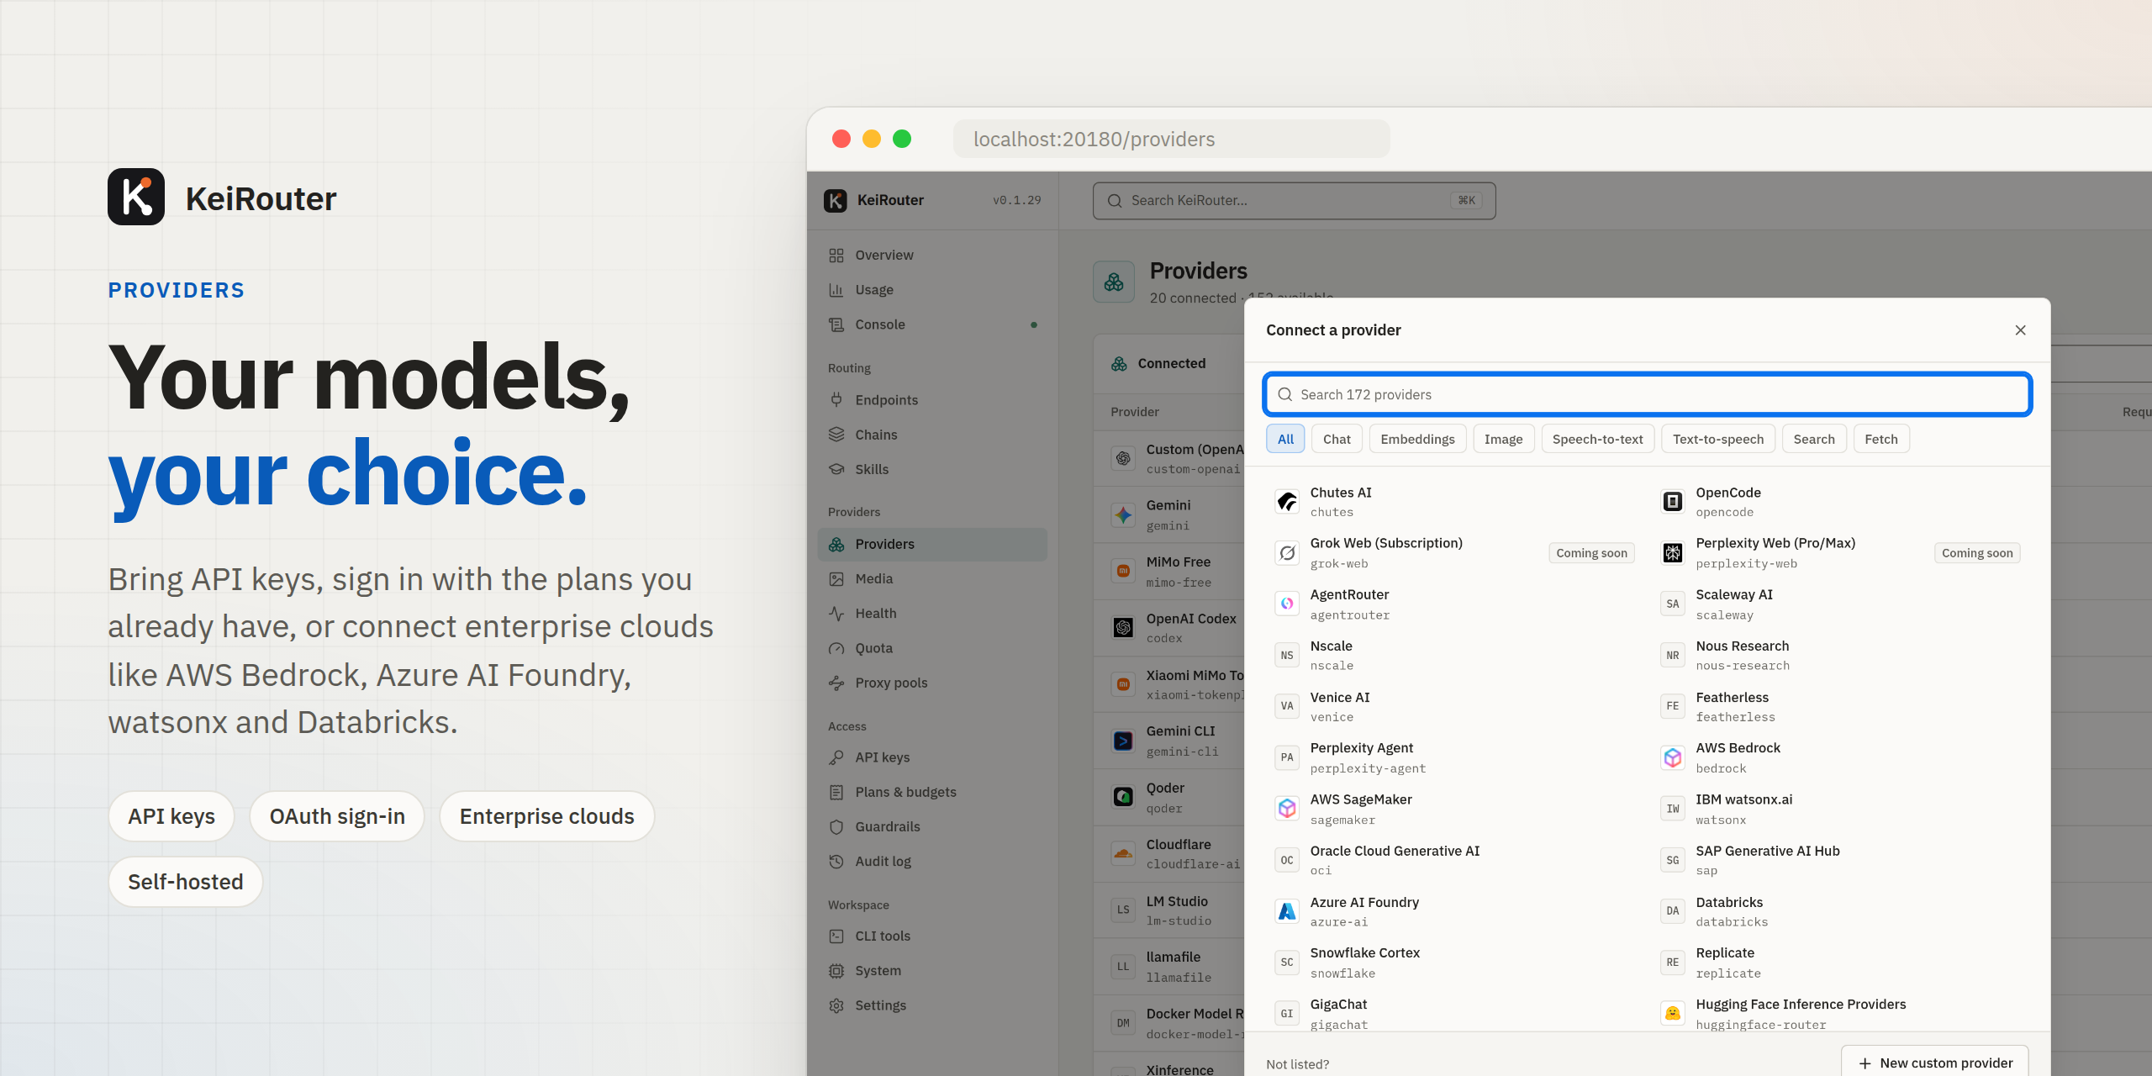This screenshot has width=2152, height=1076.
Task: Choose the Perplexity Agent provider
Action: (x=1454, y=757)
